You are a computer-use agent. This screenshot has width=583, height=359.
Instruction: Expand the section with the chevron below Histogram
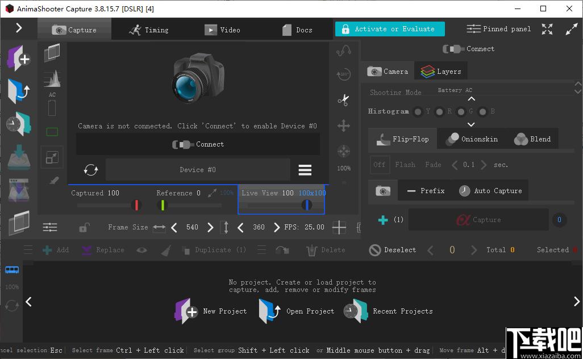[x=471, y=124]
